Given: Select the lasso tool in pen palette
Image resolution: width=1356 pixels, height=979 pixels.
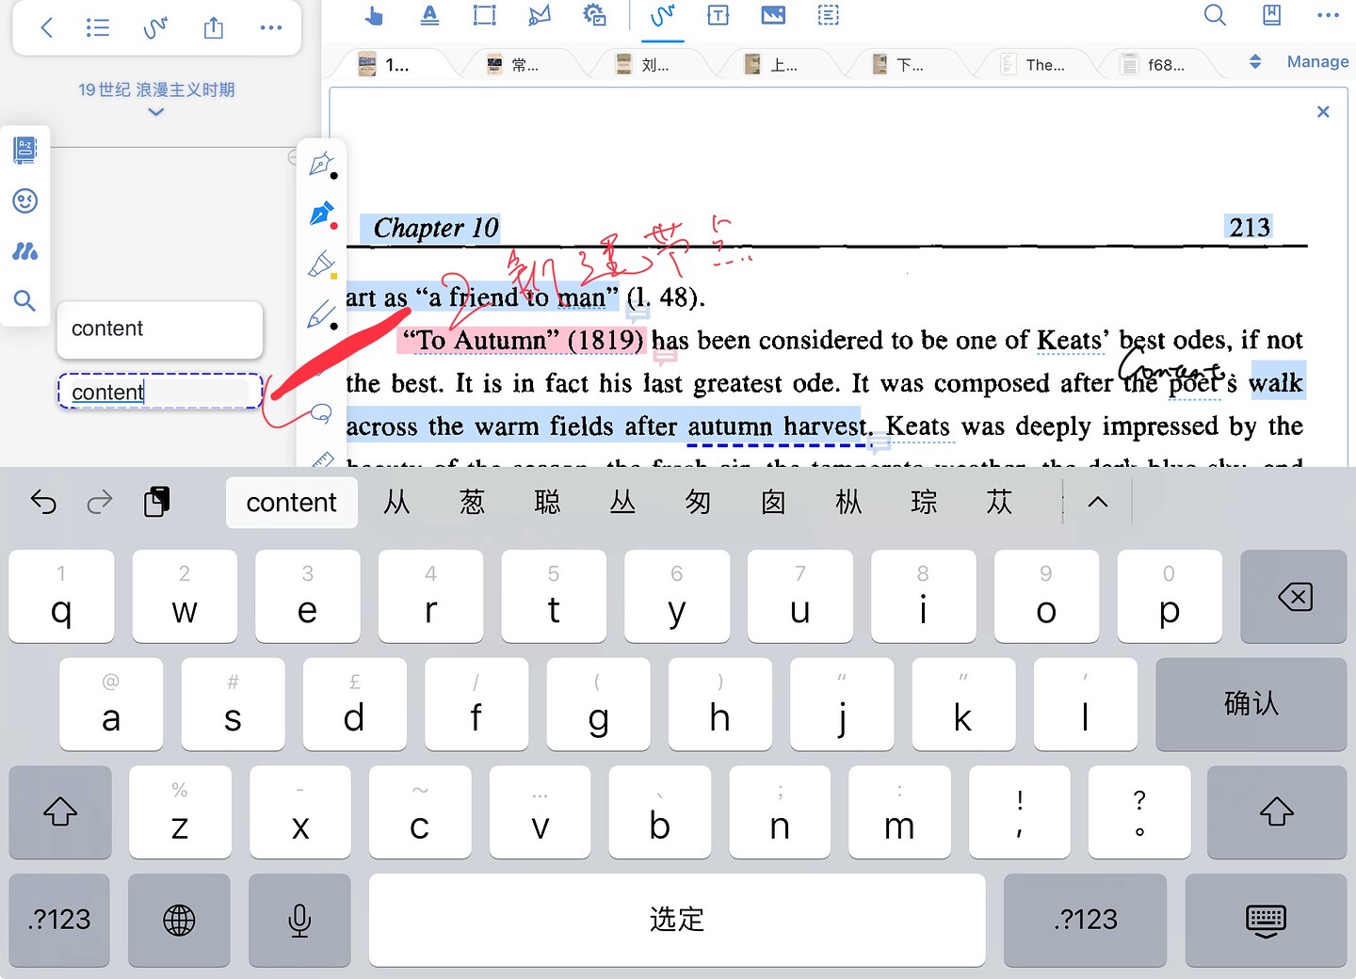Looking at the screenshot, I should point(320,412).
